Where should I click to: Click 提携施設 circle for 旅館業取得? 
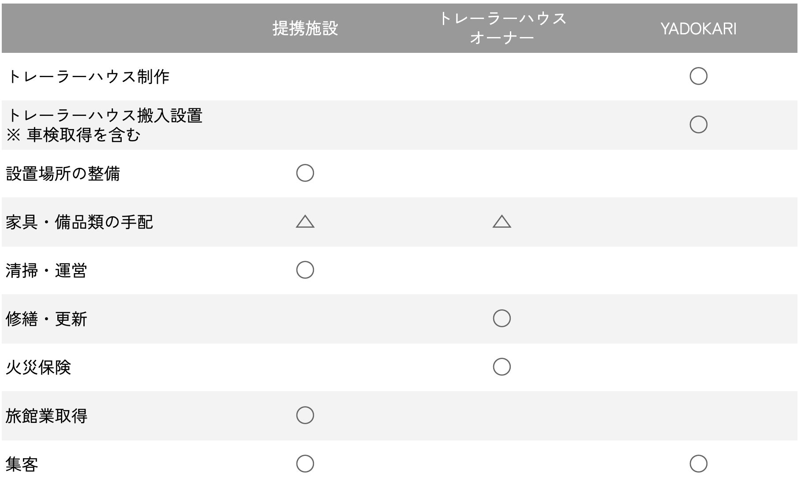pyautogui.click(x=305, y=415)
